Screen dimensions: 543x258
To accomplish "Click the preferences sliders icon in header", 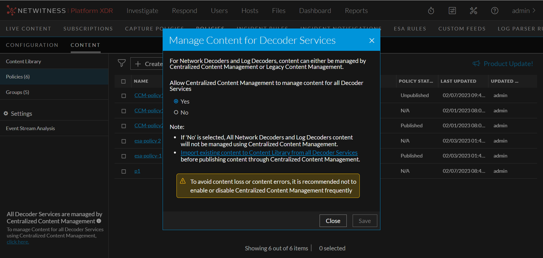I will [452, 10].
